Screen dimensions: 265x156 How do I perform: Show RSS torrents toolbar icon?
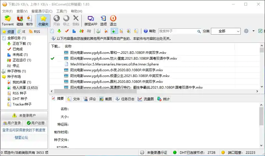tap(121, 31)
